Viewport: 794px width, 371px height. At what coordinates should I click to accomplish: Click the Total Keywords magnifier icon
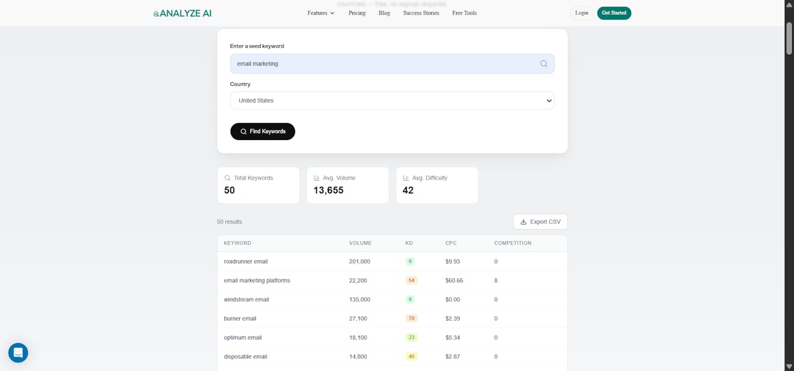(x=228, y=178)
